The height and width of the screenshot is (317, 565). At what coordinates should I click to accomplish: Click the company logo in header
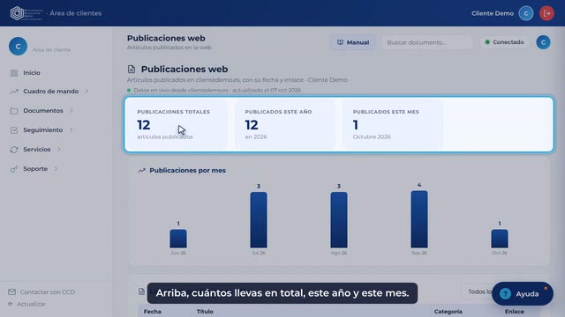click(x=26, y=13)
